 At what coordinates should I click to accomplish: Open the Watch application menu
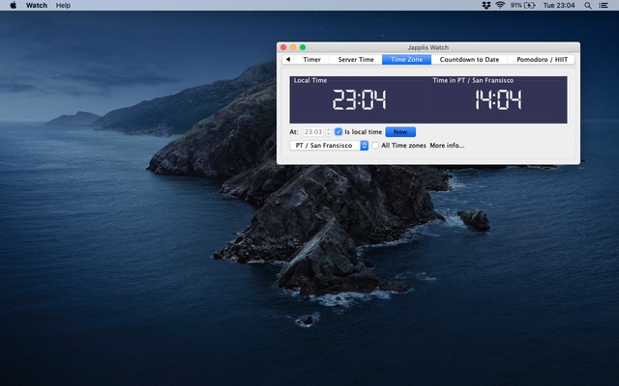37,5
